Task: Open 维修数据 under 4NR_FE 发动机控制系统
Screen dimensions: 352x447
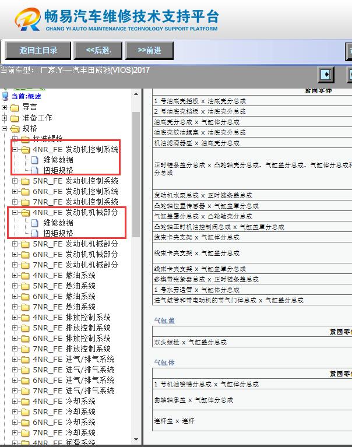Action: 58,160
